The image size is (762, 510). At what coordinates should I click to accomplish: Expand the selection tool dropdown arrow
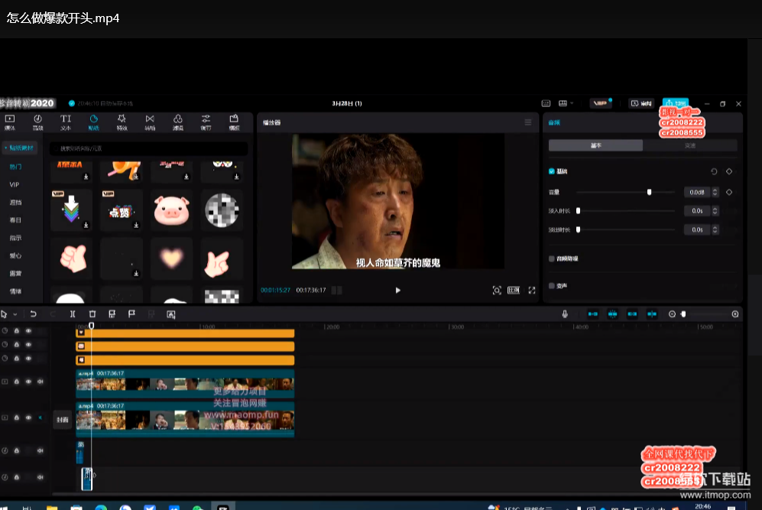[x=15, y=314]
